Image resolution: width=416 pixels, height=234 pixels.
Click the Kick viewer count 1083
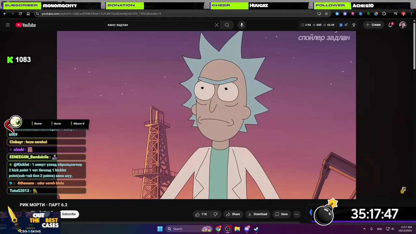point(19,59)
